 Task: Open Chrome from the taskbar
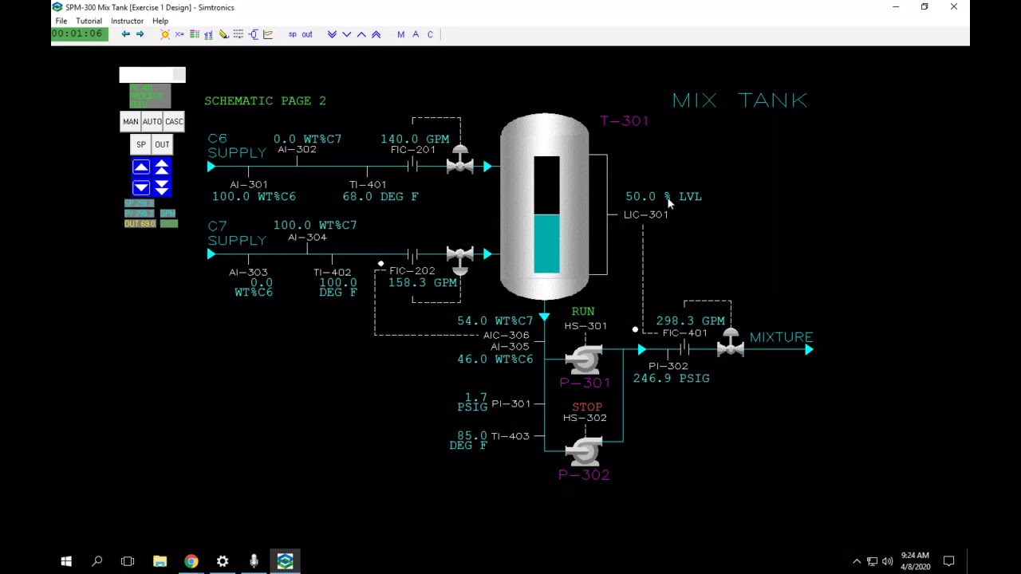[191, 561]
